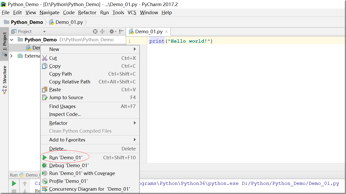Click line number 1 in editor gutter
346x194 pixels.
[130, 41]
